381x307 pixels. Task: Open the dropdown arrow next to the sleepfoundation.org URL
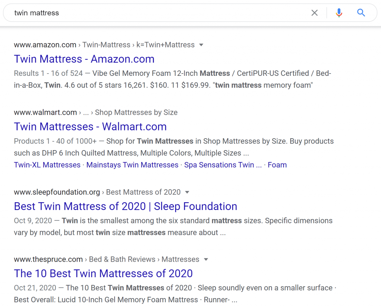coord(187,192)
